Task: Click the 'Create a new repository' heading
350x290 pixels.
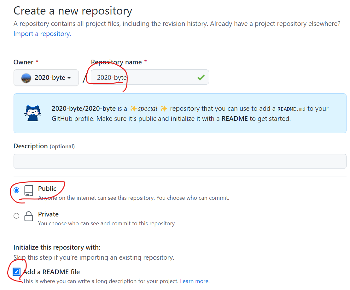Action: pyautogui.click(x=73, y=11)
